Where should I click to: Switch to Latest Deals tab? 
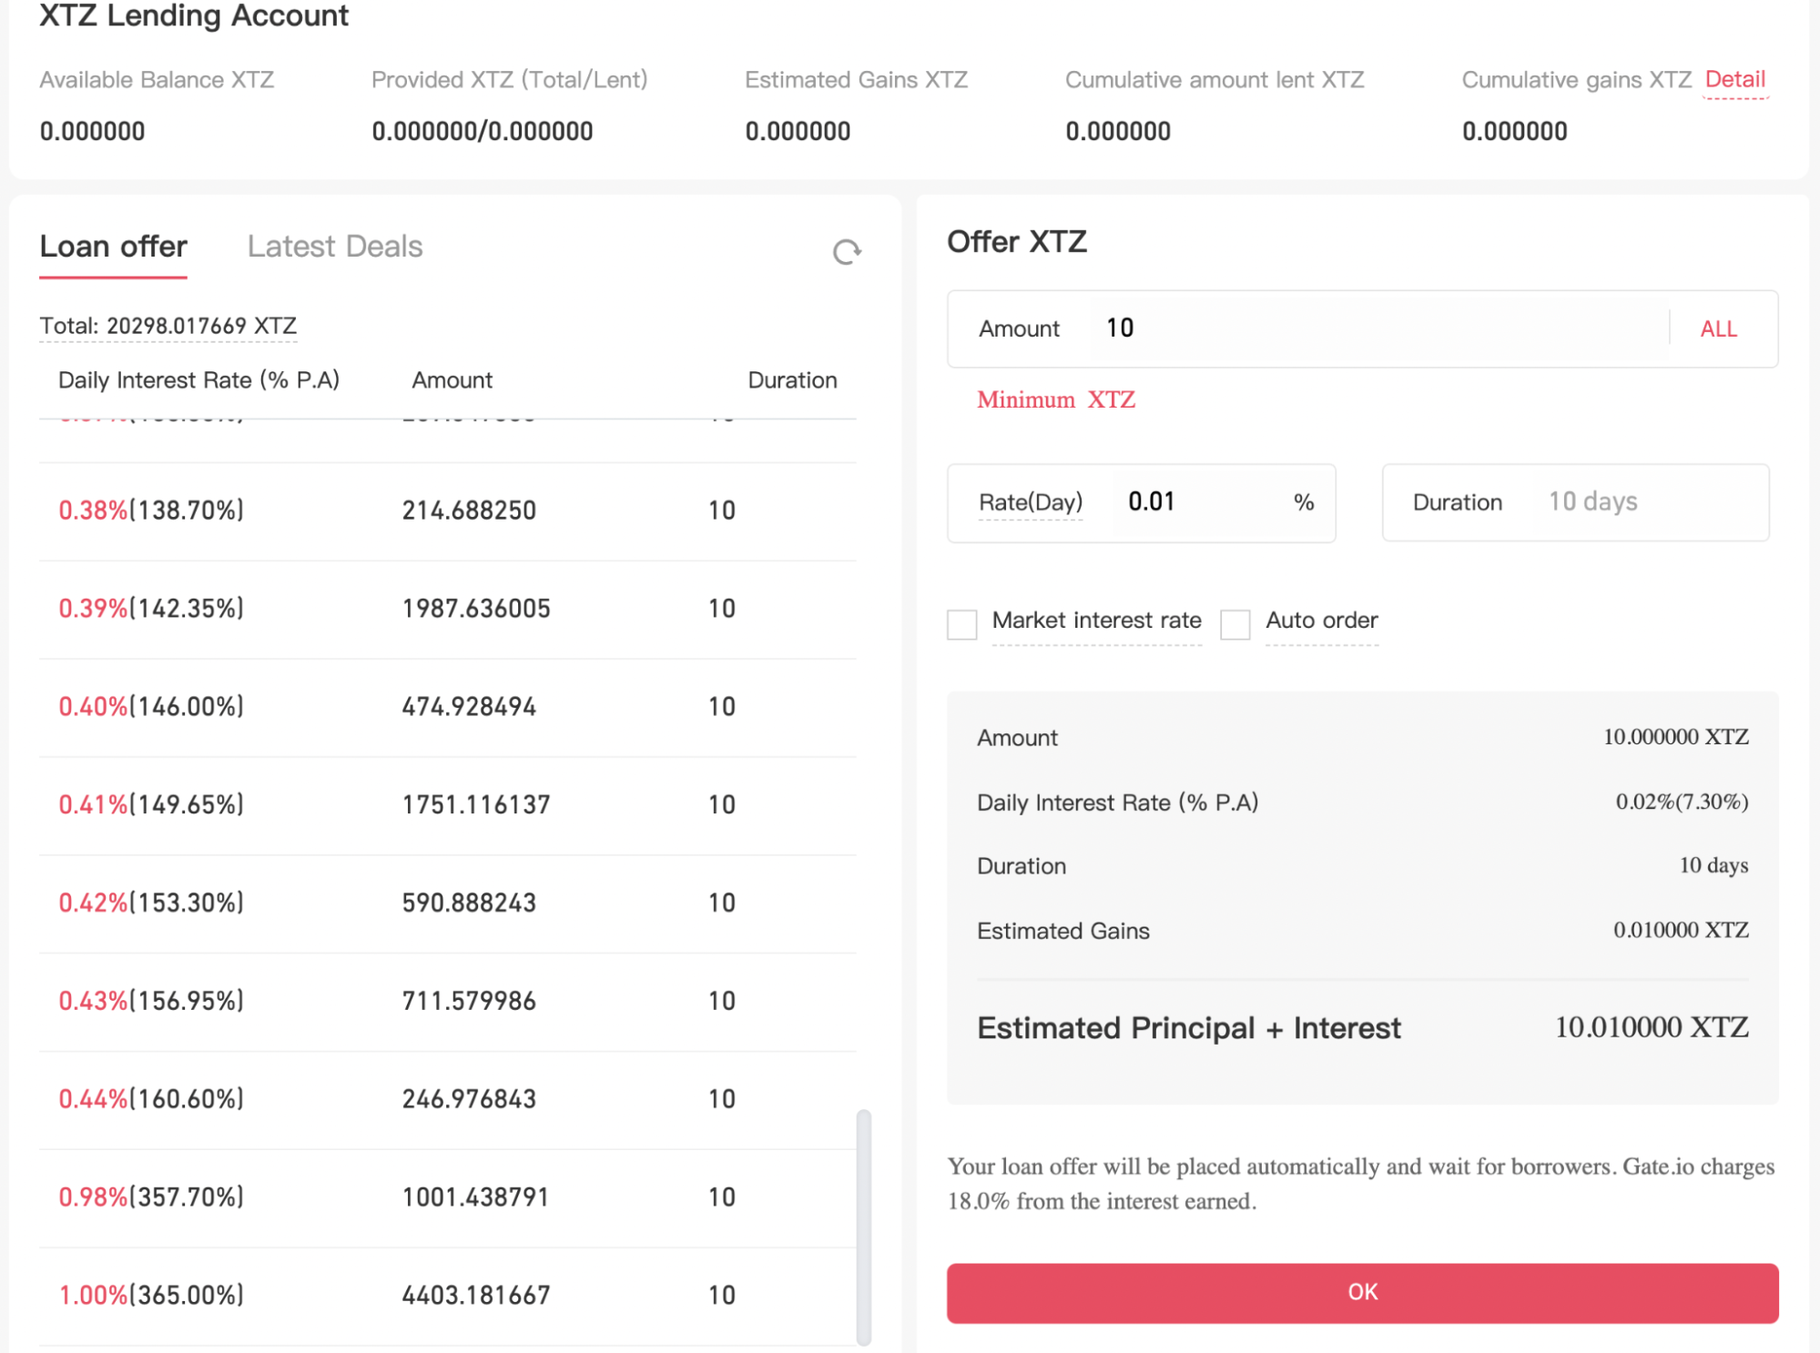(x=334, y=247)
